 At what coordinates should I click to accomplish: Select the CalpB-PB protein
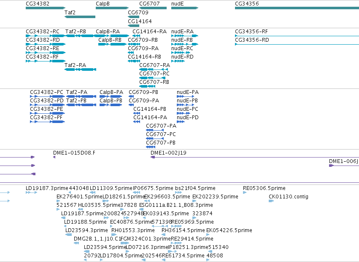click(x=111, y=101)
